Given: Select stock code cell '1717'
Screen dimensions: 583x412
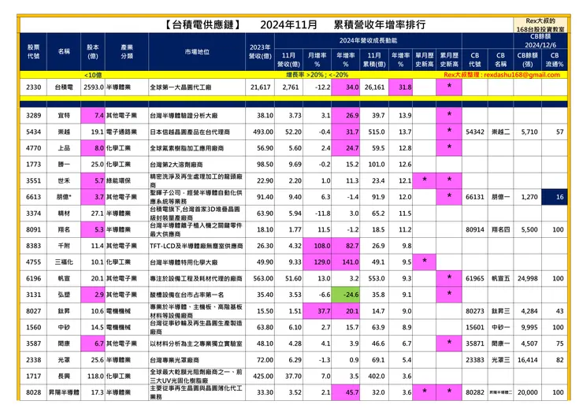Looking at the screenshot, I should click(33, 377).
